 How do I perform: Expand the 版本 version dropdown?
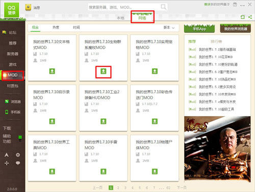[x=169, y=28]
